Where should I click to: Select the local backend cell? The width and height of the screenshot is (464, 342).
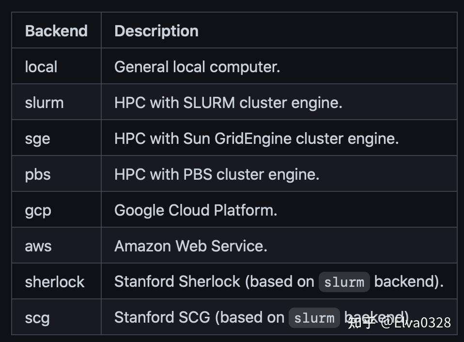click(41, 67)
